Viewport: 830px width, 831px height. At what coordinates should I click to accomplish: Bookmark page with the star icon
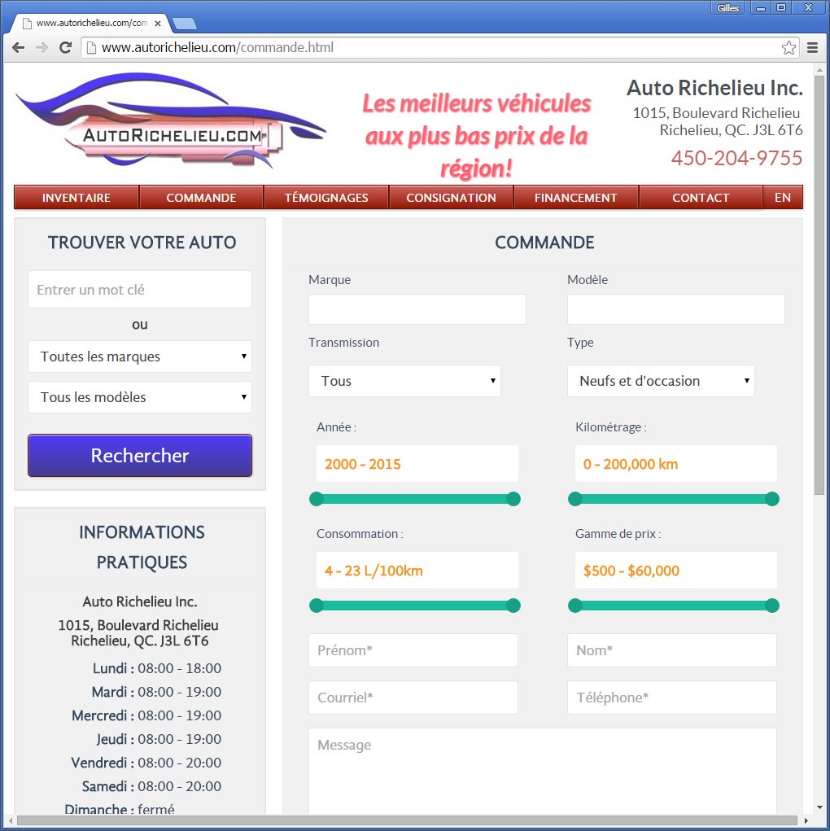tap(788, 48)
